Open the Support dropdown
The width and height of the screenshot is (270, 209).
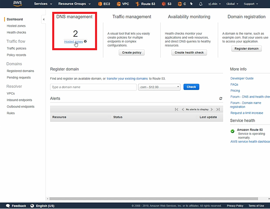tap(251, 4)
